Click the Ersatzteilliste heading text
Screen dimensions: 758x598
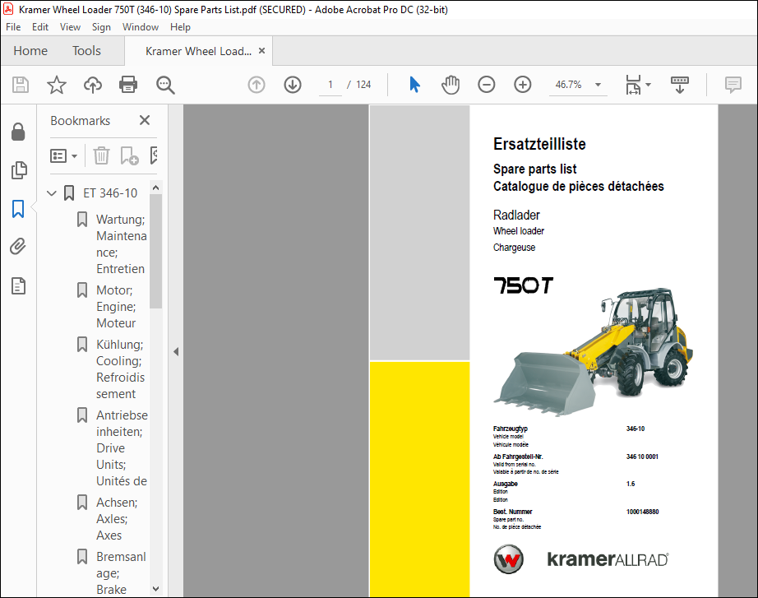[539, 144]
